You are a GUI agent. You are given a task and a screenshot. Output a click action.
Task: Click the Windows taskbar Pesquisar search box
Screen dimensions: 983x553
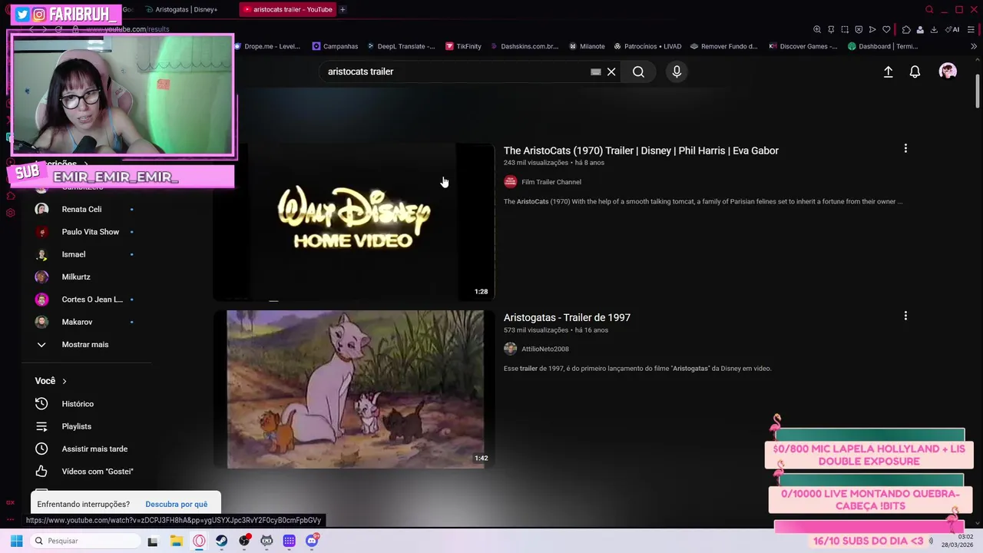86,541
